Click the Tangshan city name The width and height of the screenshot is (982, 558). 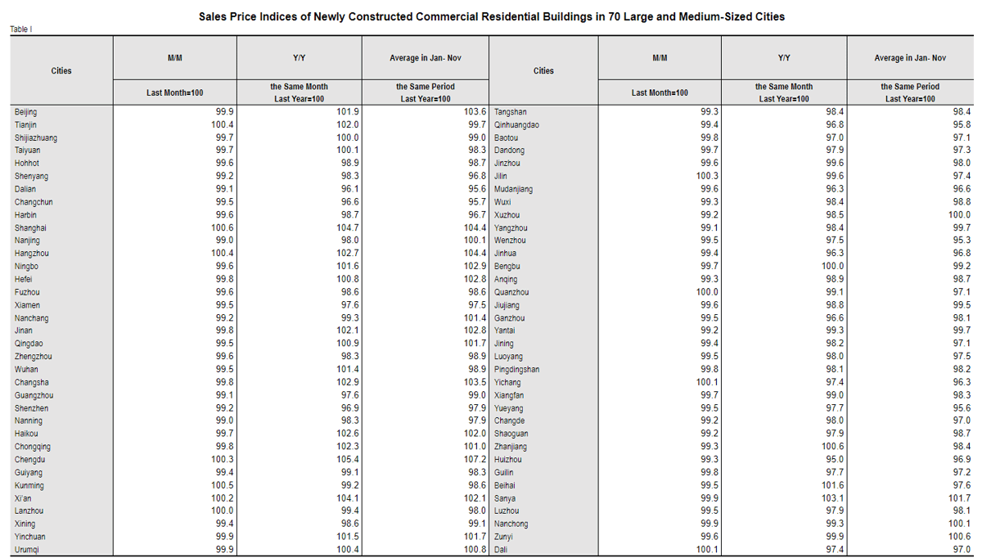click(x=511, y=112)
